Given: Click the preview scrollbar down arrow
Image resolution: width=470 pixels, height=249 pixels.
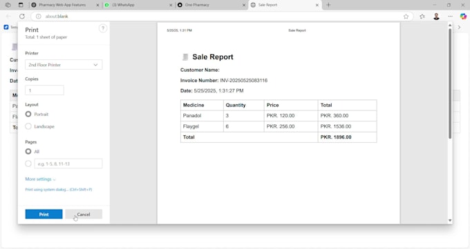Looking at the screenshot, I should click(x=450, y=220).
